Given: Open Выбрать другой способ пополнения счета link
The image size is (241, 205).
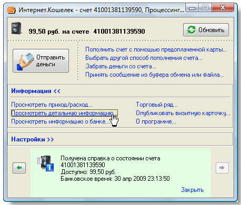Looking at the screenshot, I should coord(144,58).
